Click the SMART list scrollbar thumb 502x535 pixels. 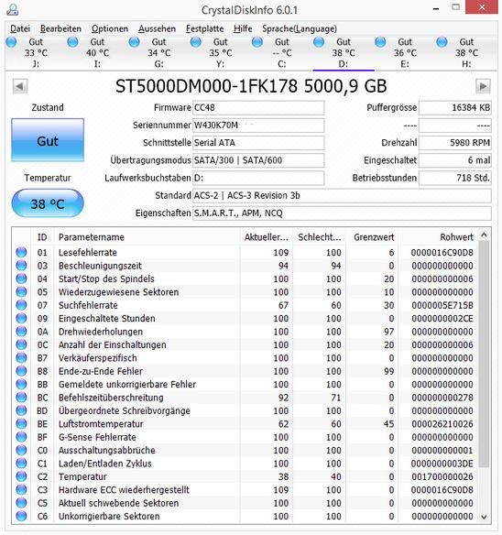pyautogui.click(x=484, y=354)
